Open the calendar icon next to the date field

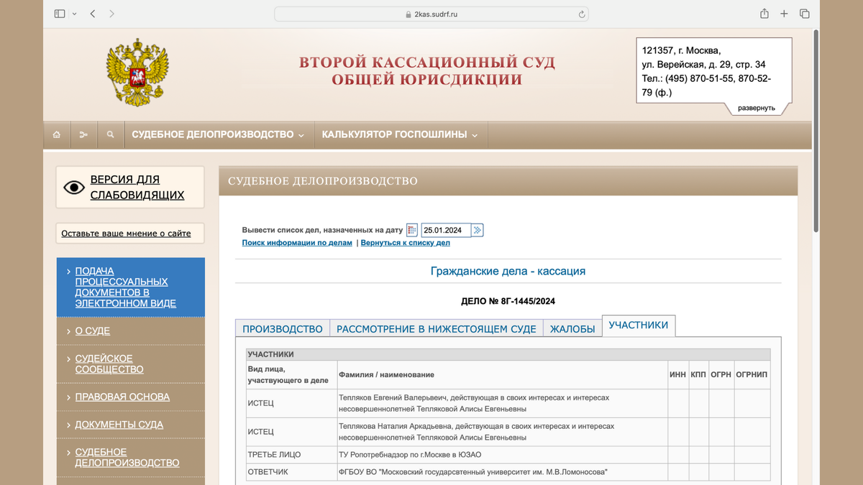pos(411,229)
